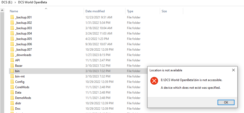Select the _downloads folder name

tap(23, 55)
